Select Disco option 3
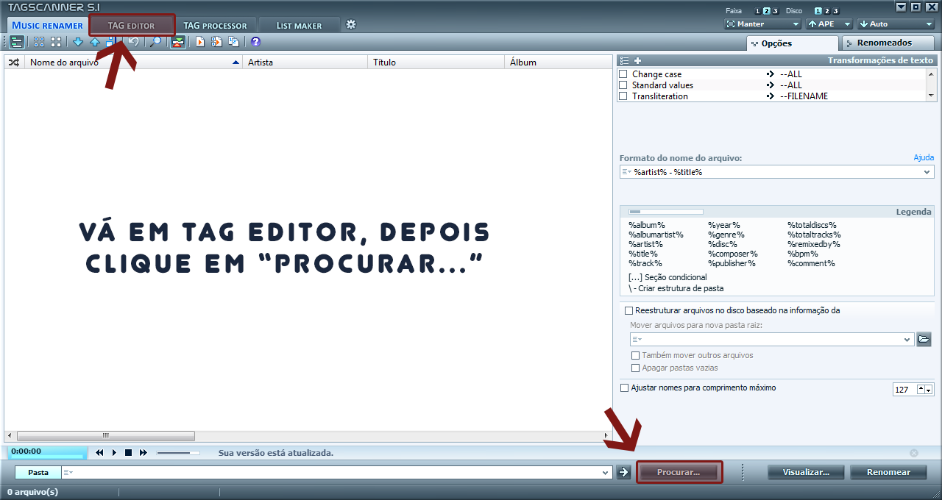Viewport: 942px width, 500px height. (x=835, y=11)
